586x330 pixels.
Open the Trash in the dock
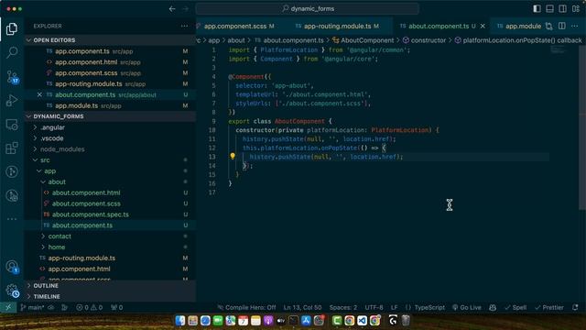coord(406,321)
